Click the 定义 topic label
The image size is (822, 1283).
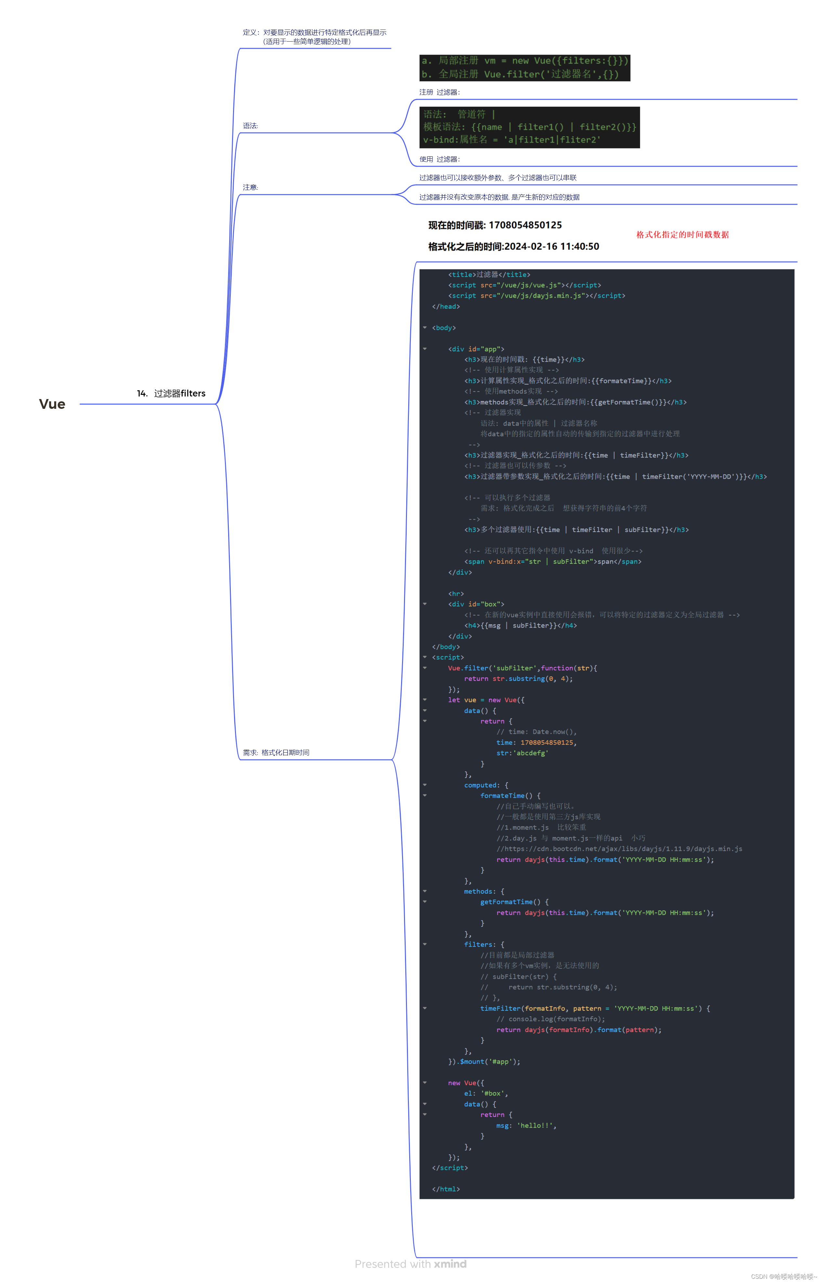point(315,37)
